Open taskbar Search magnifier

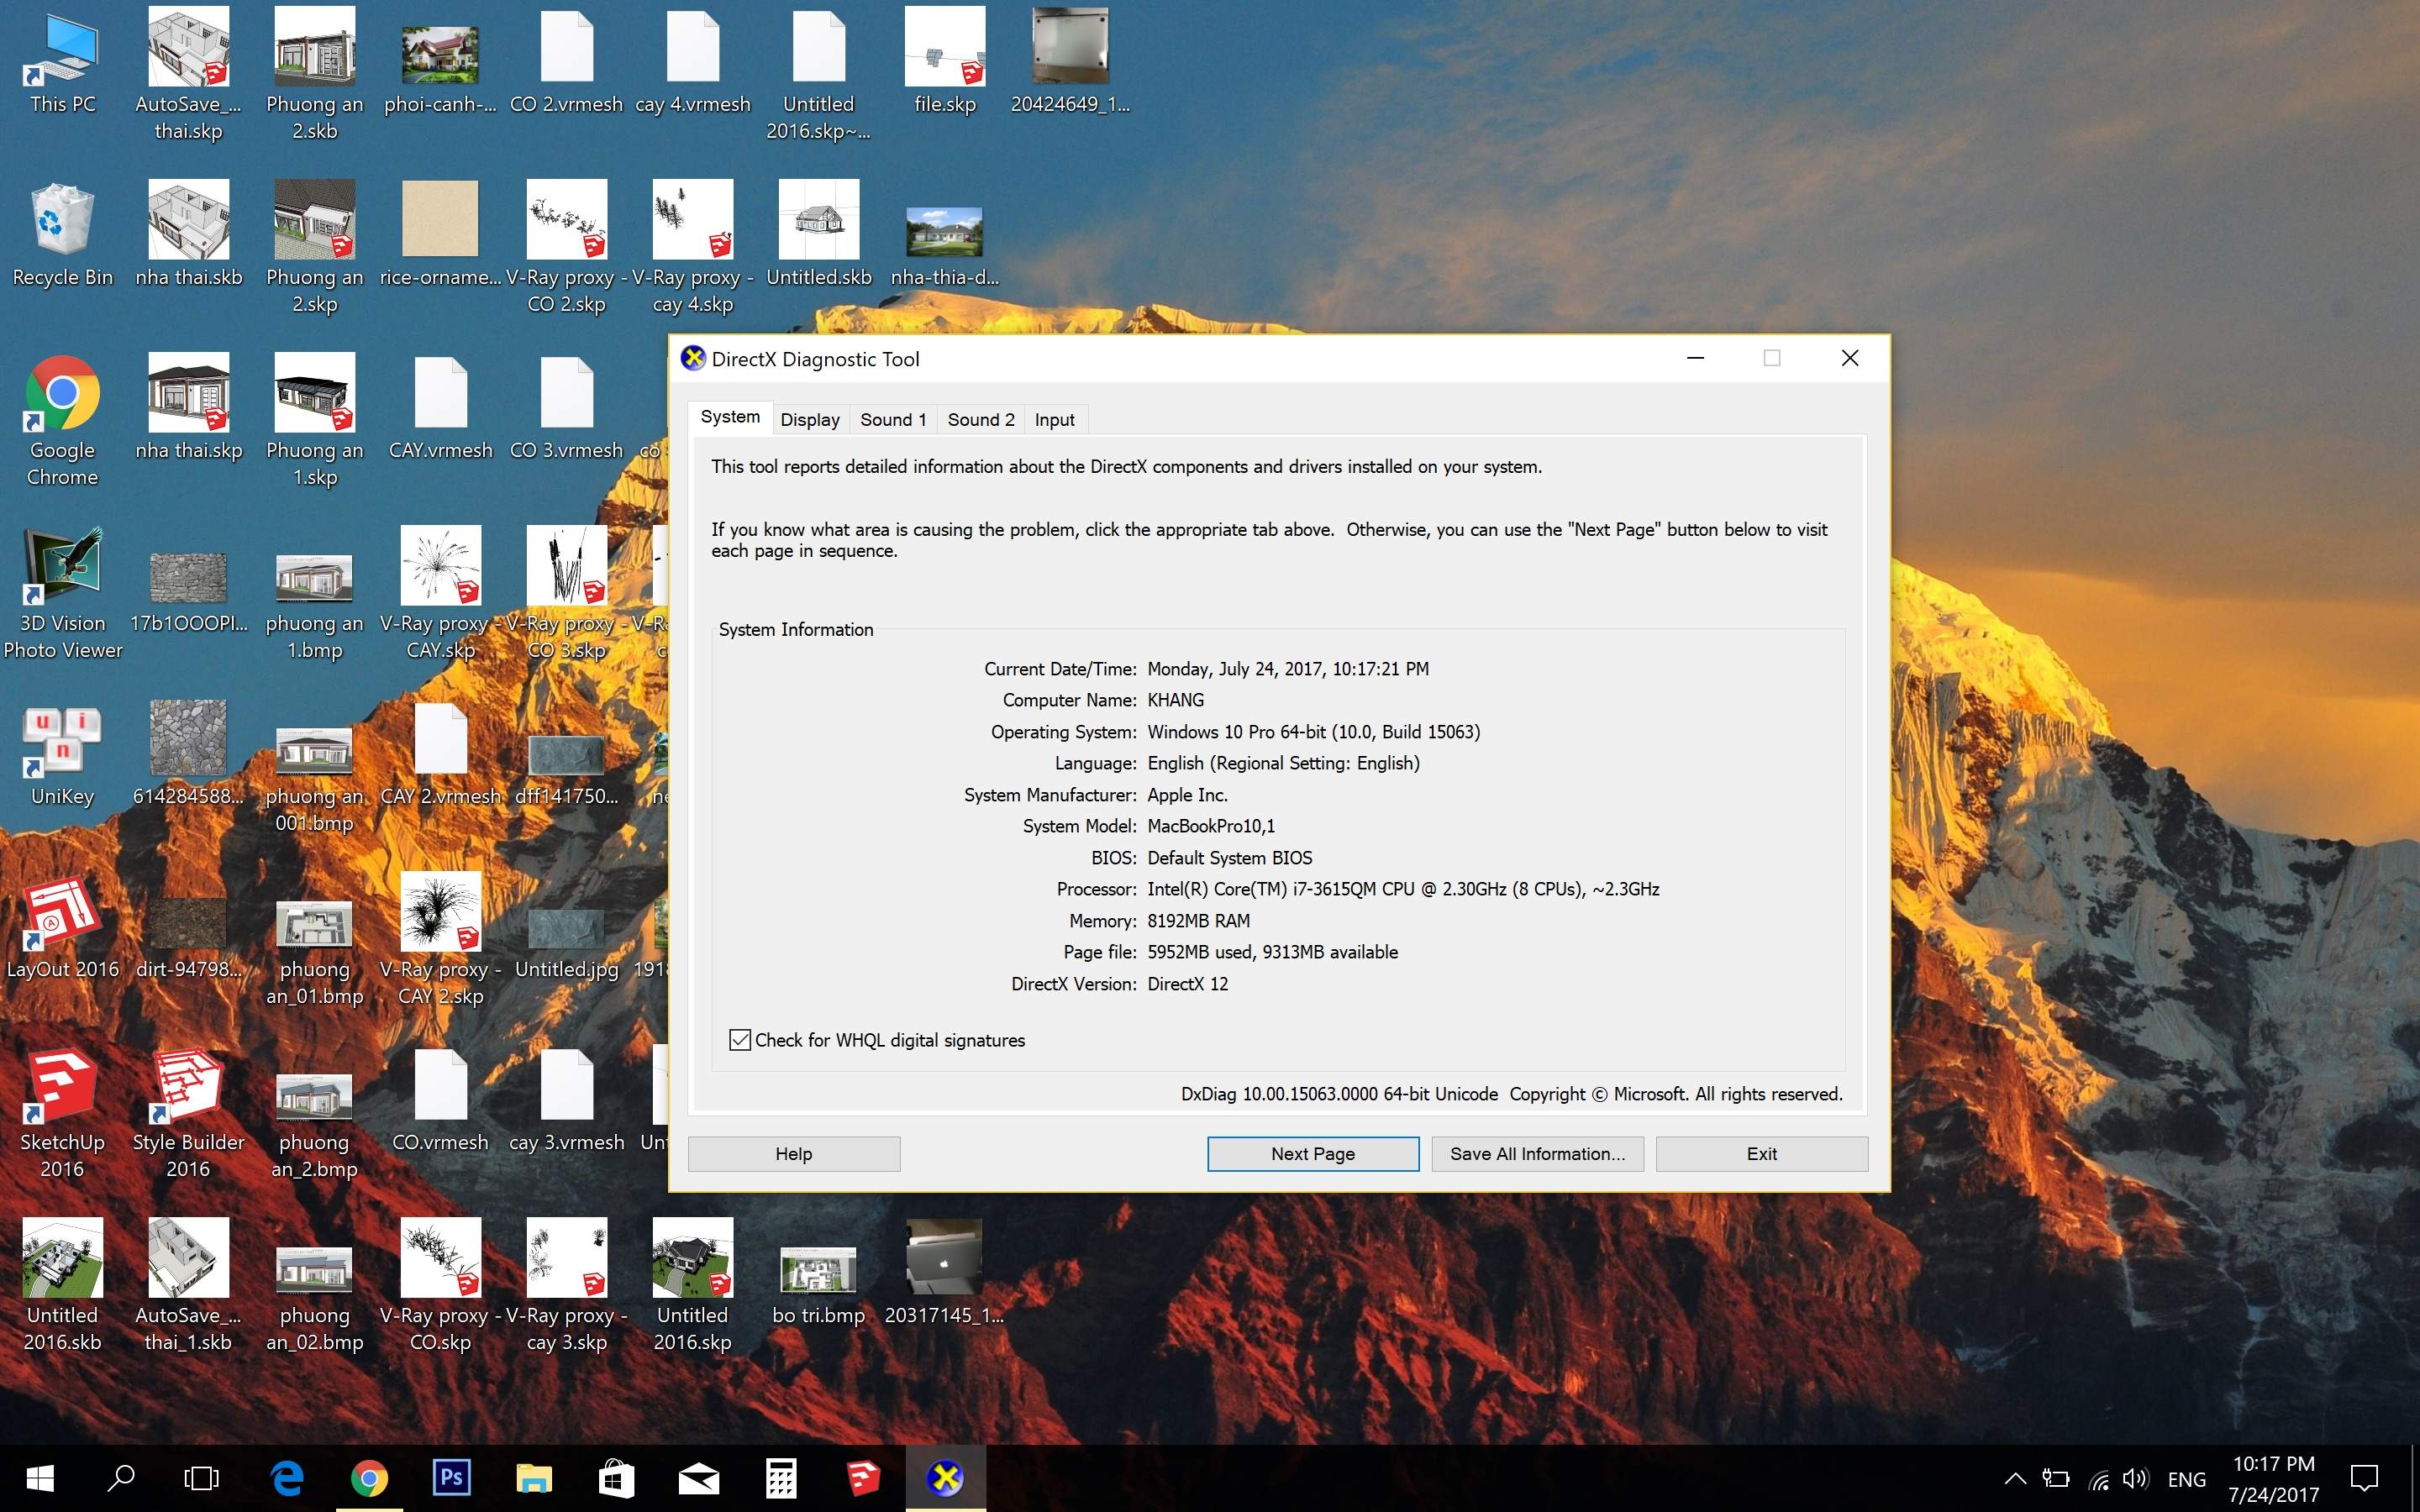click(x=121, y=1478)
